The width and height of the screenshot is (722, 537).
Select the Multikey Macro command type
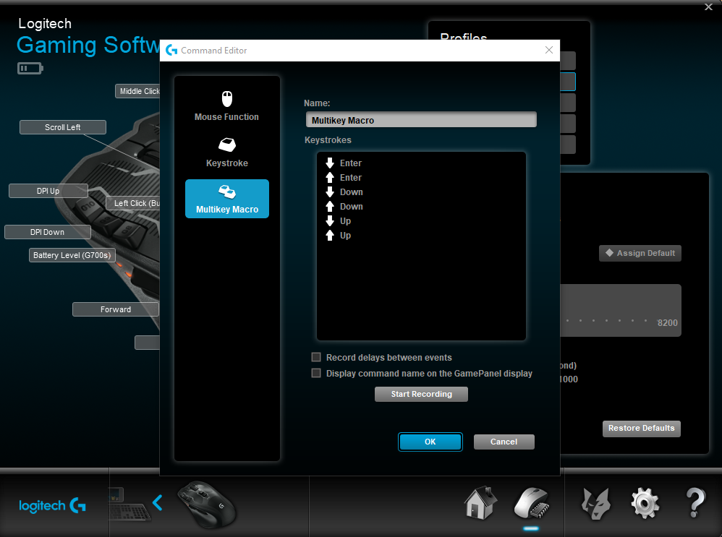pos(226,199)
